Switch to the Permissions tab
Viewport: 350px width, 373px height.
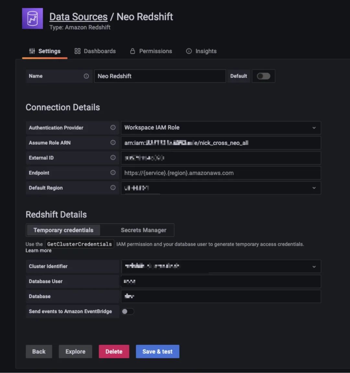click(x=151, y=51)
